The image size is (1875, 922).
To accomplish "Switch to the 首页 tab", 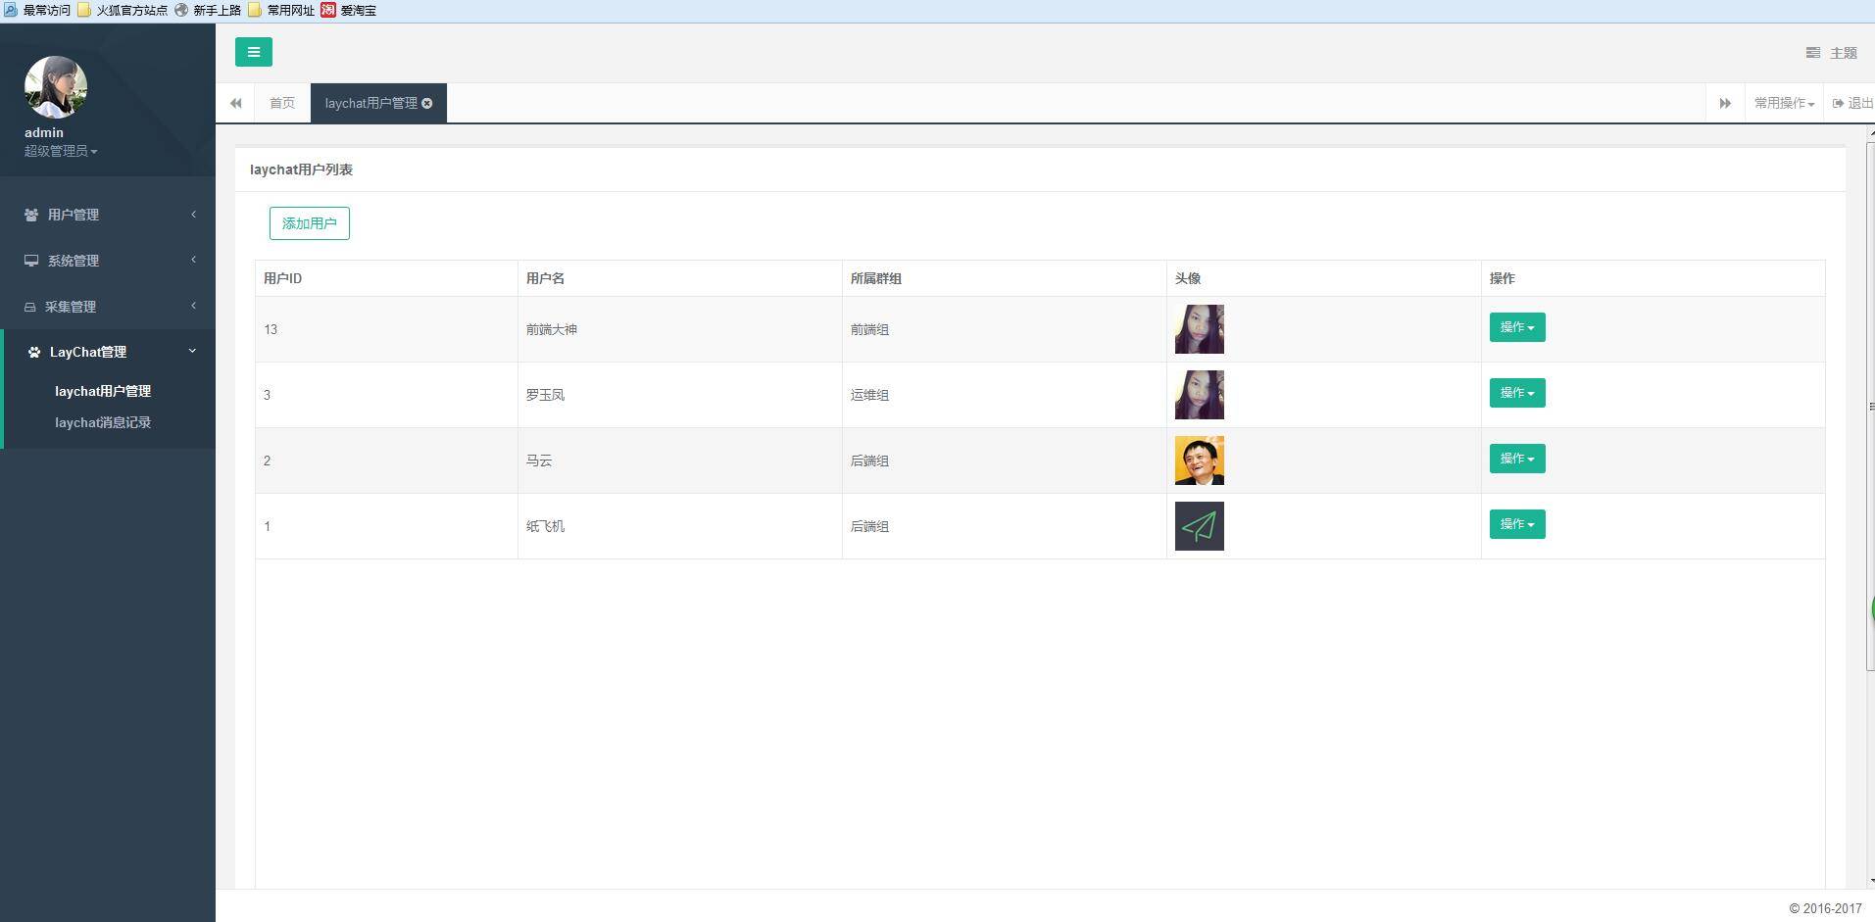I will pos(282,103).
